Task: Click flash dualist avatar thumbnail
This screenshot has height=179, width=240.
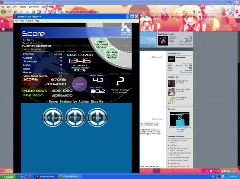Action: tap(163, 41)
